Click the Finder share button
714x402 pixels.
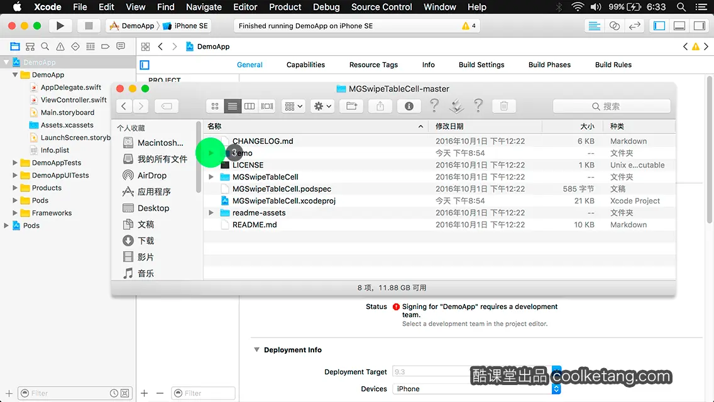click(x=380, y=106)
